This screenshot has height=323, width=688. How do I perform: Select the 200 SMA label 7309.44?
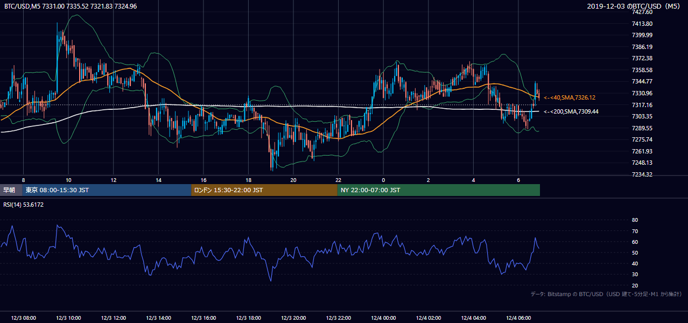[x=571, y=111]
